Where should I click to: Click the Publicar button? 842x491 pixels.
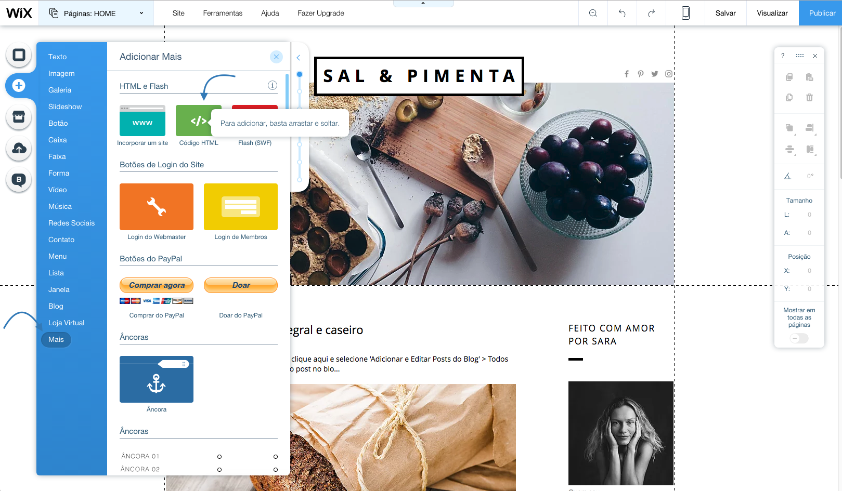[822, 13]
